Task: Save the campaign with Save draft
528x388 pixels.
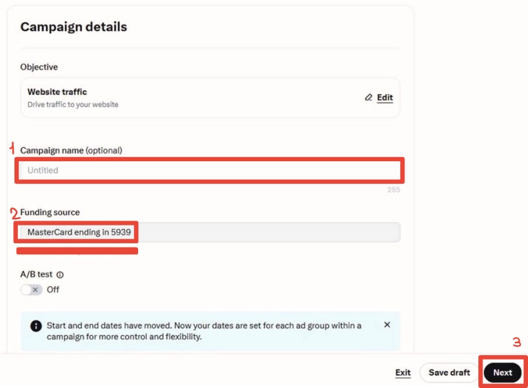Action: point(449,373)
